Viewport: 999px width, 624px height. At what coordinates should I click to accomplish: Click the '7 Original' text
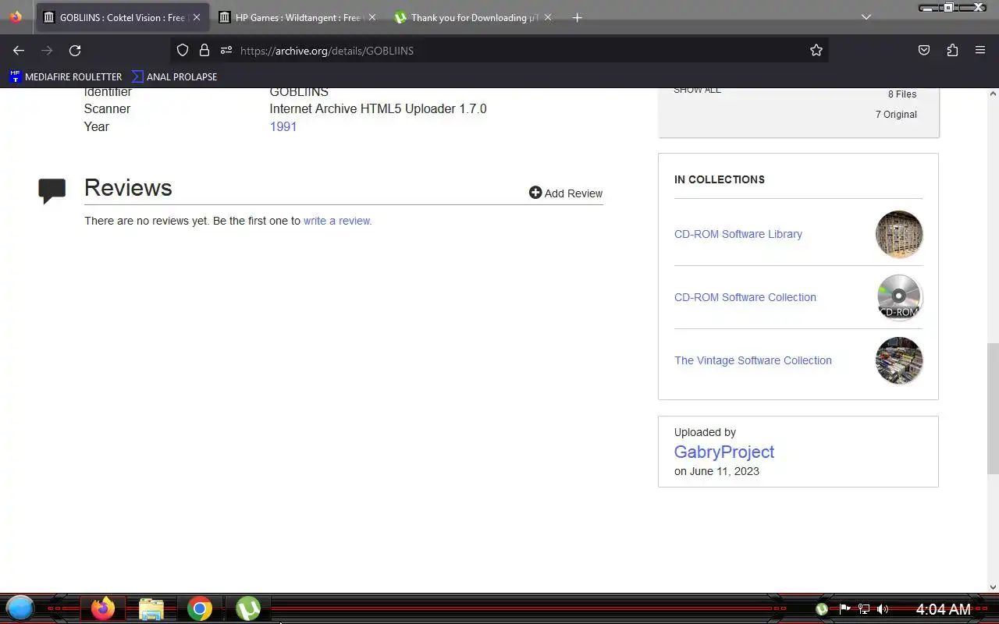click(896, 114)
